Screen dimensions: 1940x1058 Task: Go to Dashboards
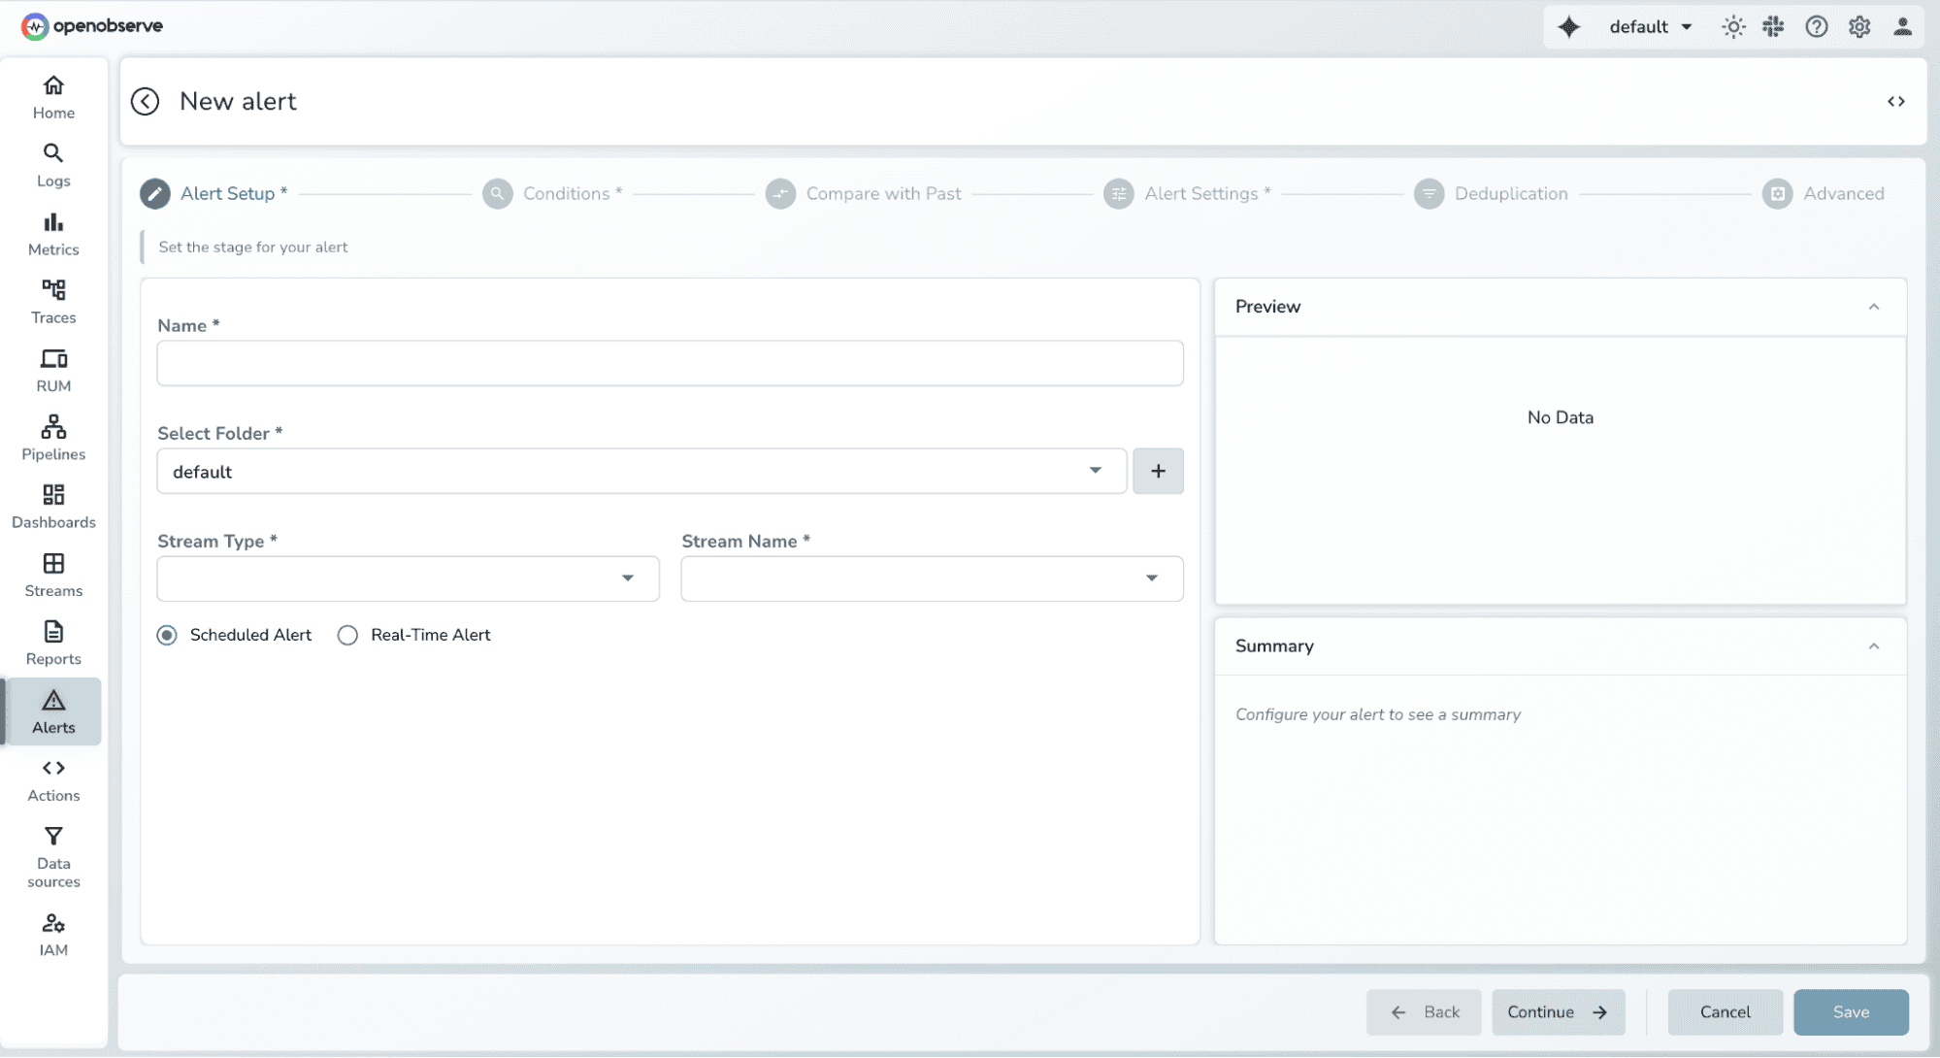pos(53,507)
